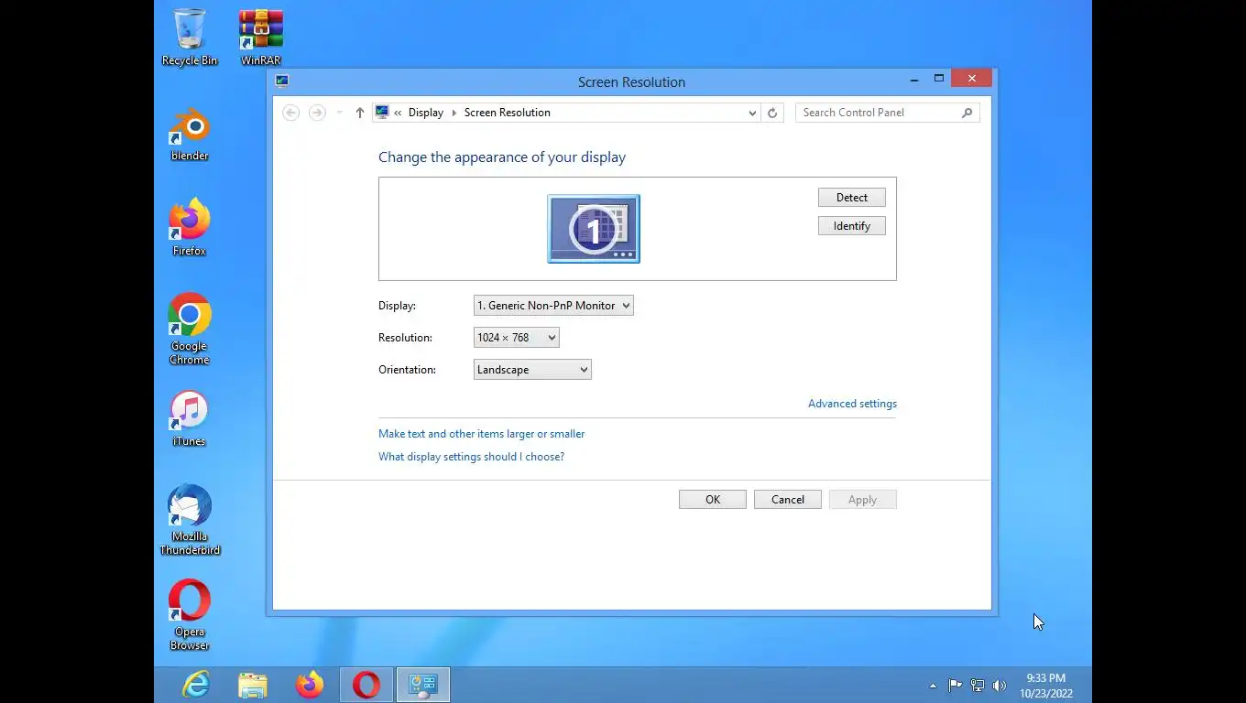Viewport: 1246px width, 703px height.
Task: Click the search magnifier icon
Action: point(967,113)
